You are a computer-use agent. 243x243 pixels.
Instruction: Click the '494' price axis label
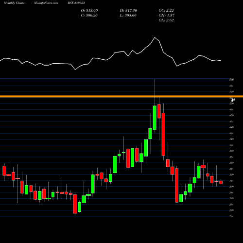click(x=231, y=110)
